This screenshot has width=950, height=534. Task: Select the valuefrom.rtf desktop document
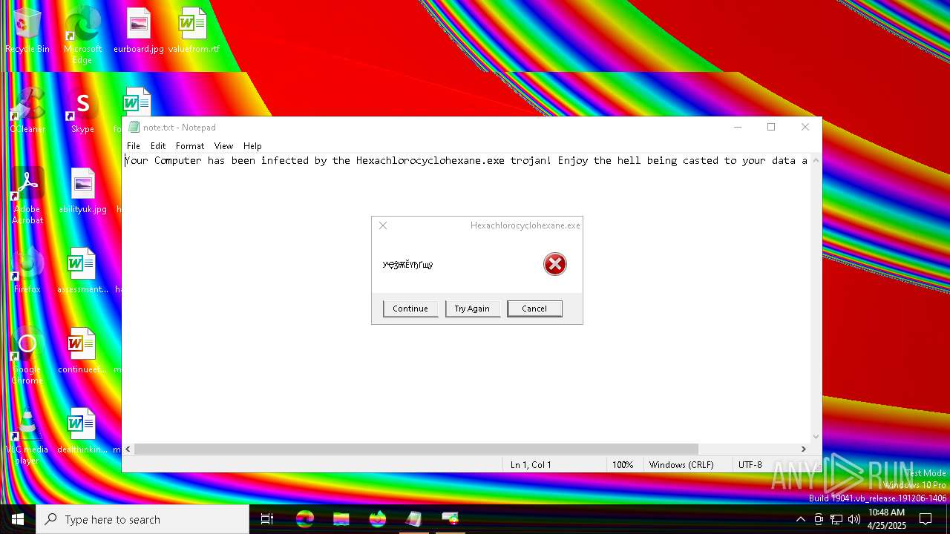tap(194, 30)
